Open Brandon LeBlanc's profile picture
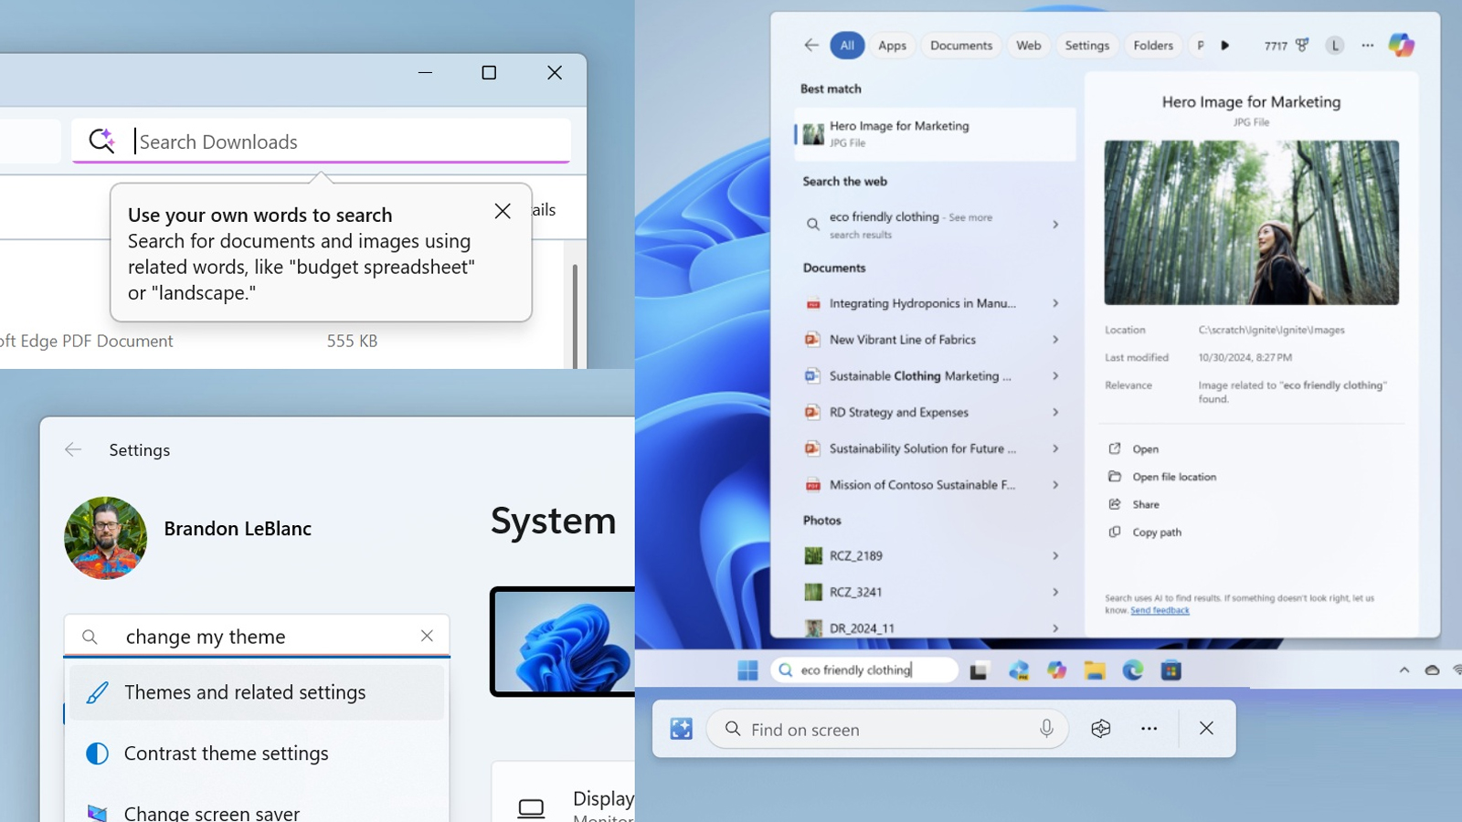 click(105, 538)
